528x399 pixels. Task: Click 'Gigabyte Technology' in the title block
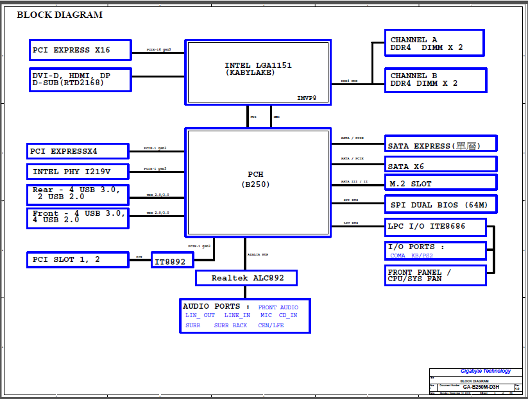[486, 371]
